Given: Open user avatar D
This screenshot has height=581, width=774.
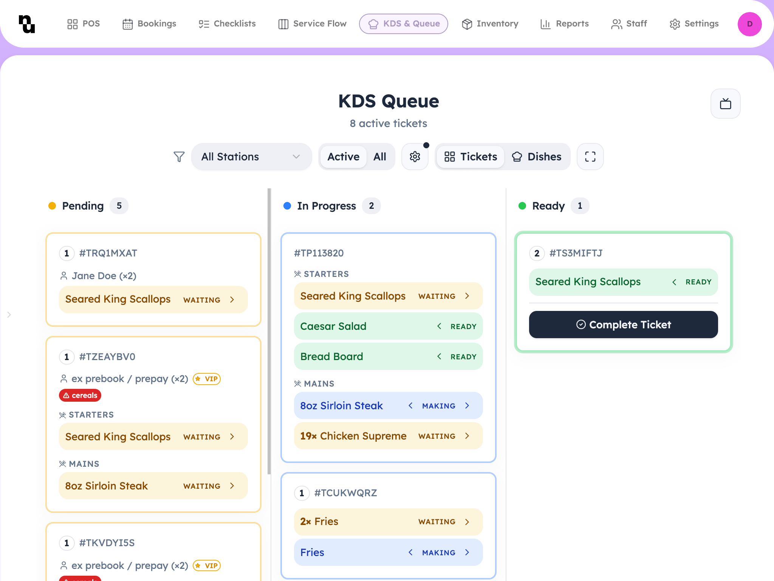Looking at the screenshot, I should (749, 24).
